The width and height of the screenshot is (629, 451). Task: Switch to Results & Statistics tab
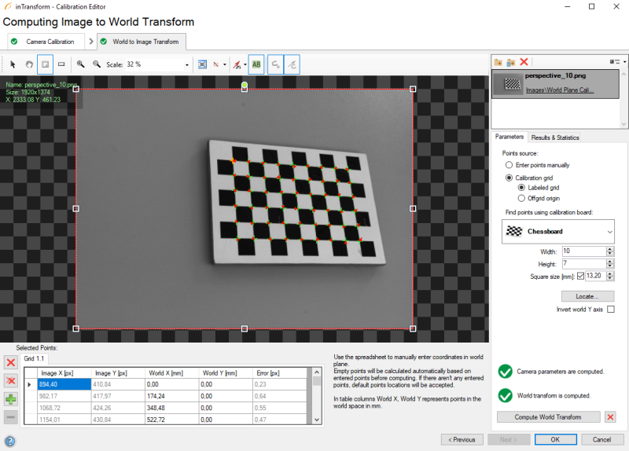point(555,137)
